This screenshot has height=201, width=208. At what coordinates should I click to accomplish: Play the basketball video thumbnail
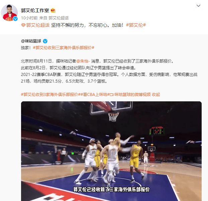[111, 151]
